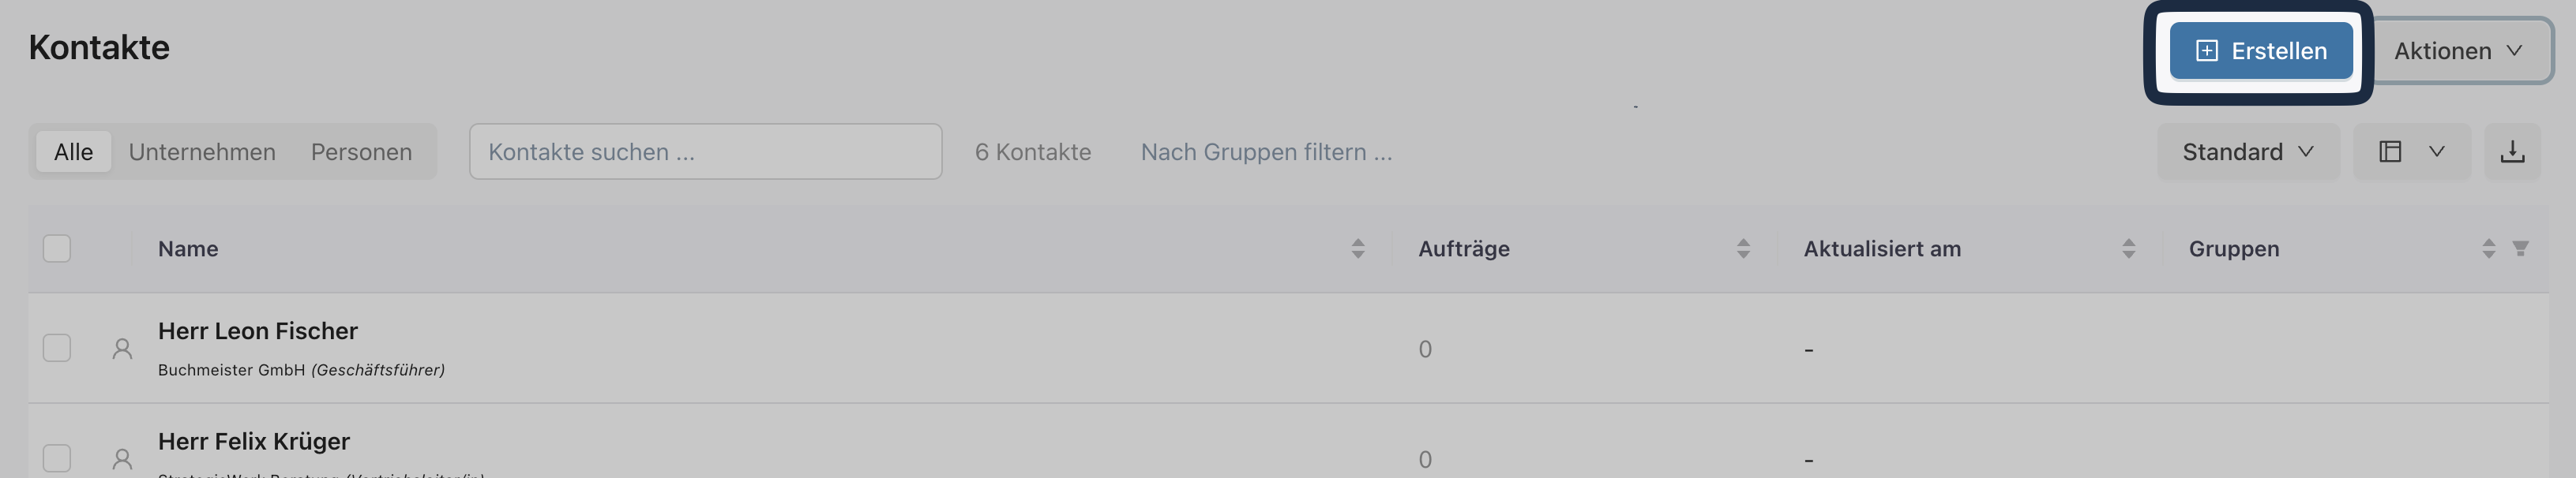Sort by Aufträge column arrows
This screenshot has width=2576, height=478.
1743,248
